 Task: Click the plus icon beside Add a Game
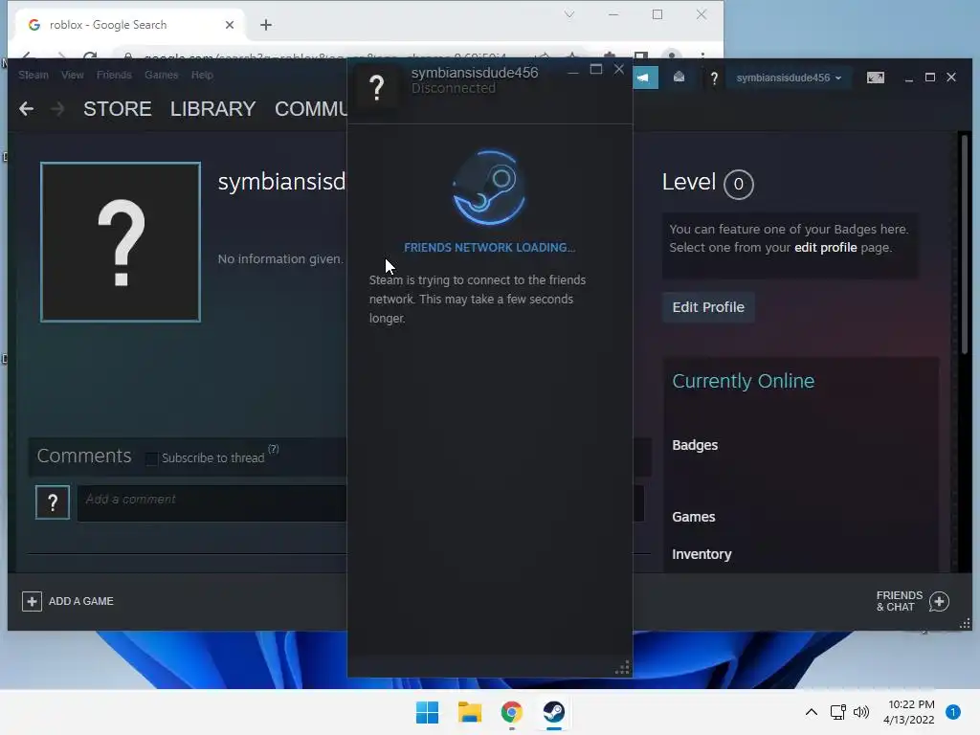tap(32, 601)
